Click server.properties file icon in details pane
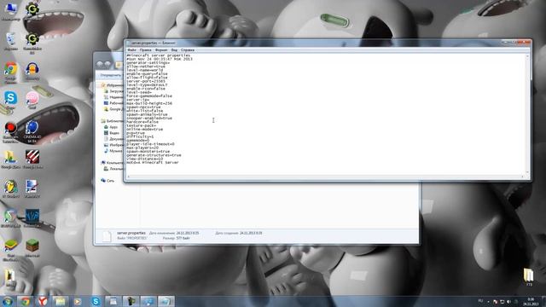Image resolution: width=546 pixels, height=307 pixels. (x=106, y=236)
